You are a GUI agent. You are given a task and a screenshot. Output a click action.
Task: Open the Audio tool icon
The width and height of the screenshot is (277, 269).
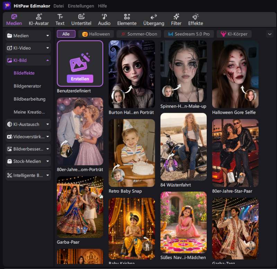104,17
